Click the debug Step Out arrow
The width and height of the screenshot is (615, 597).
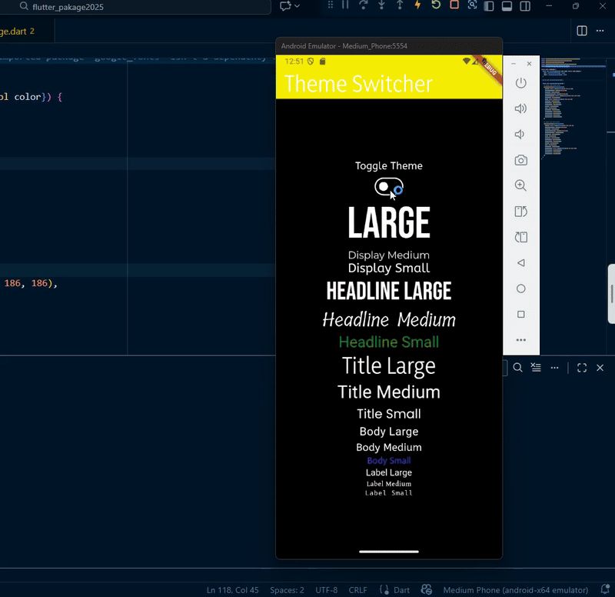coord(400,5)
